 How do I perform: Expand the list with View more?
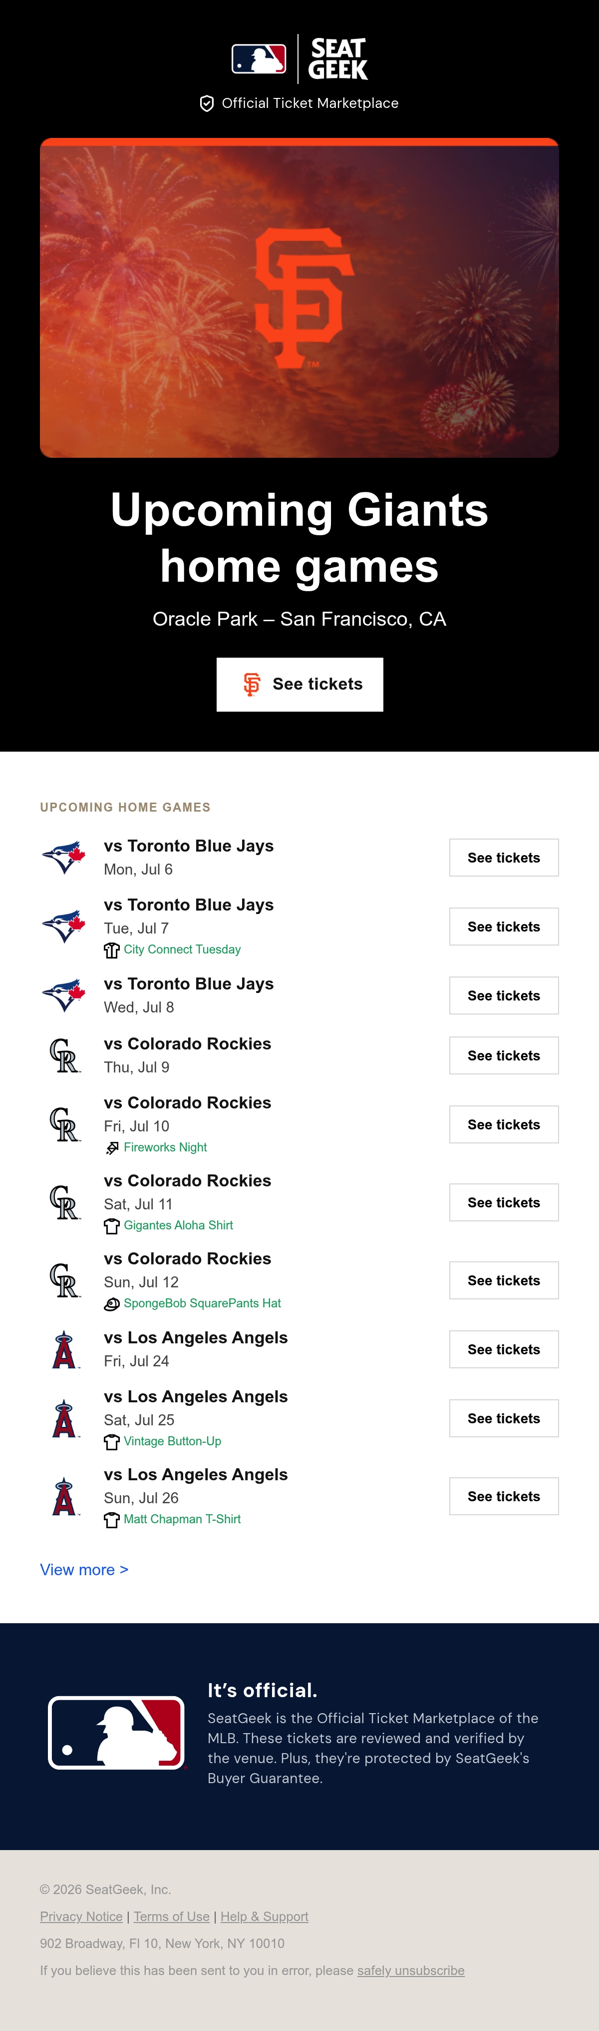point(84,1570)
